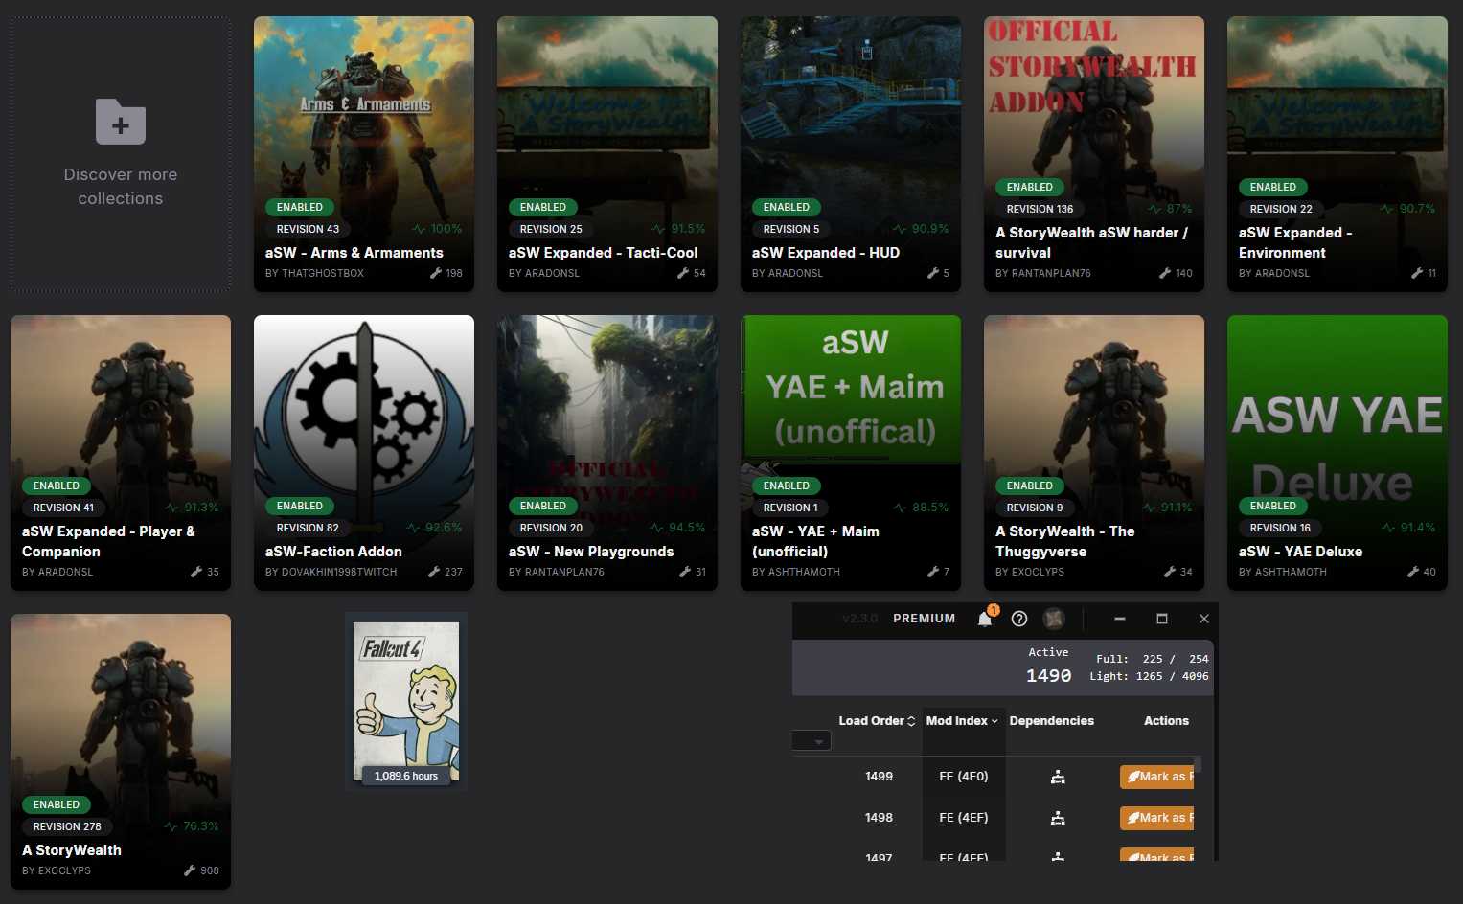Image resolution: width=1463 pixels, height=904 pixels.
Task: Click Mod Index cell FE (4F0)
Action: [x=964, y=777]
